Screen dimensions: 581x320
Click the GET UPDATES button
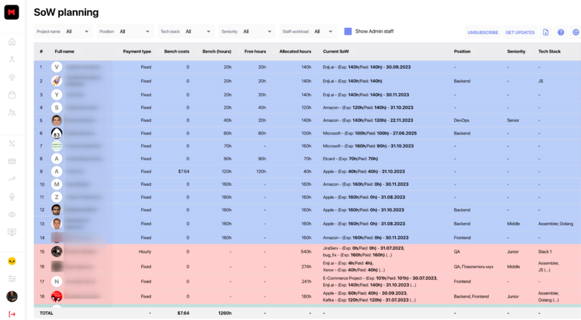tap(520, 33)
